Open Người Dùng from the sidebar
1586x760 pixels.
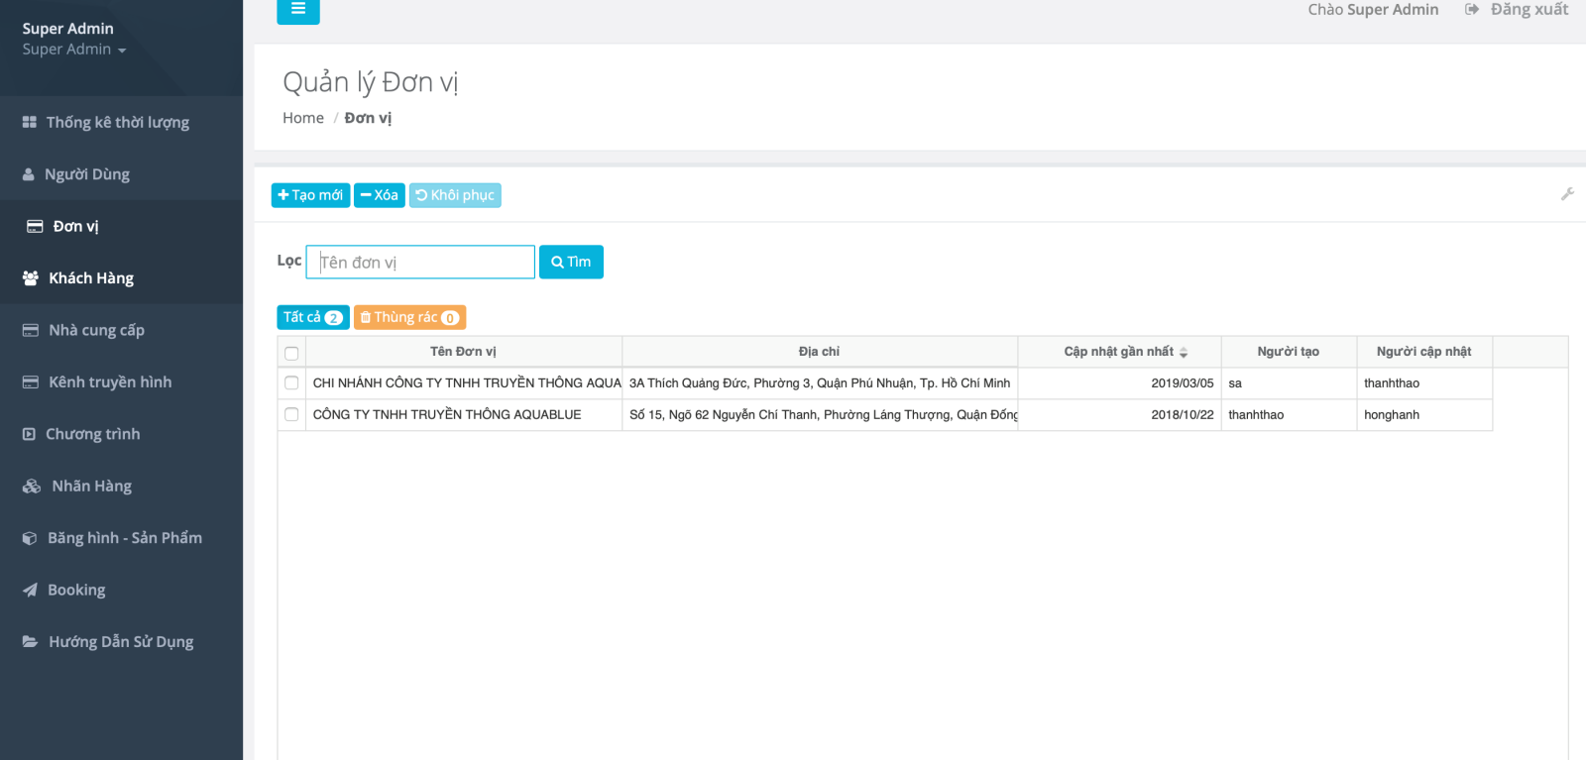click(87, 174)
